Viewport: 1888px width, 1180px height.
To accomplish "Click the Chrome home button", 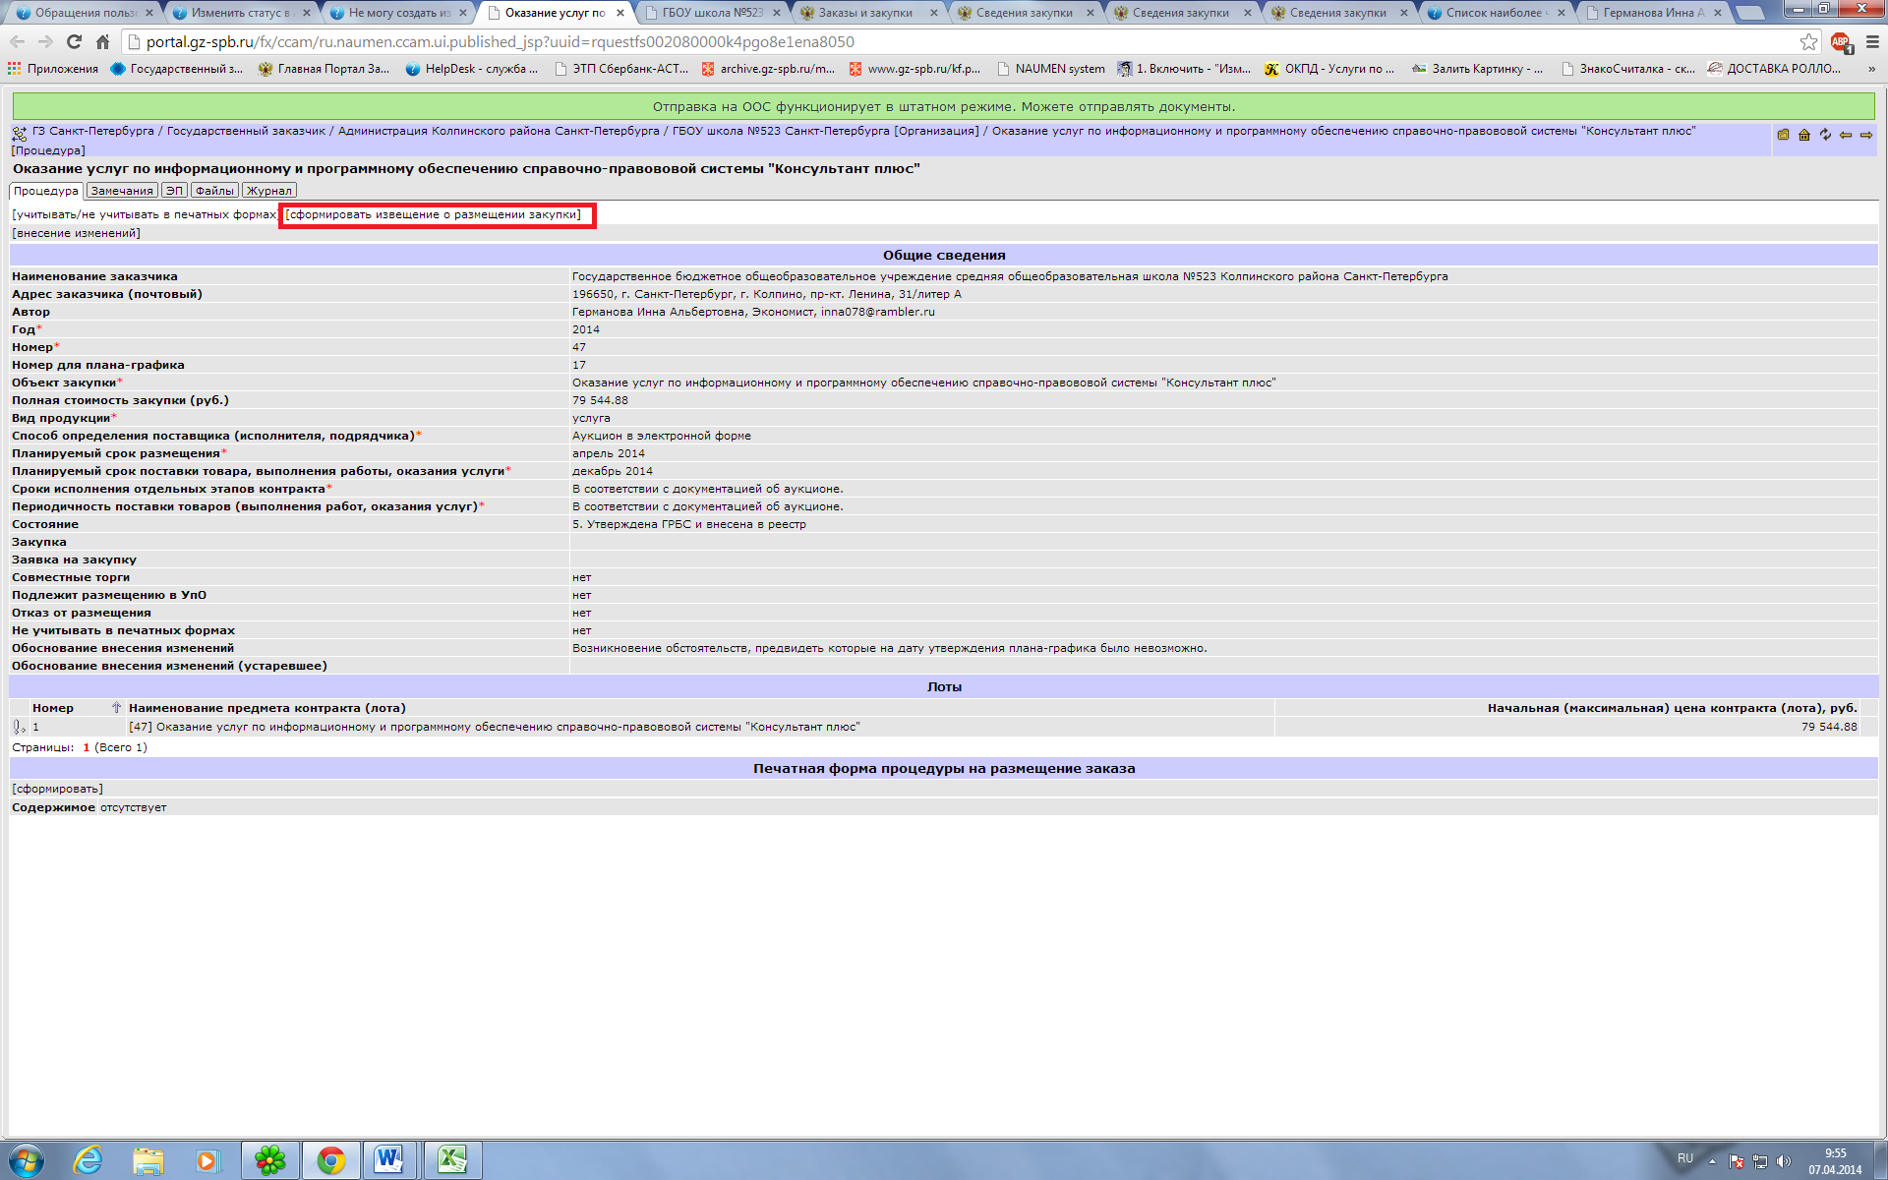I will [102, 41].
